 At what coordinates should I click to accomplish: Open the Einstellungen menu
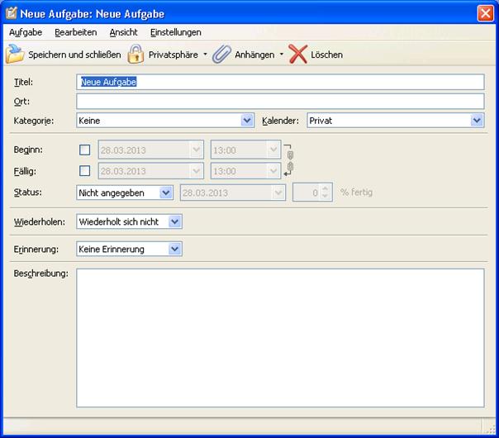(x=176, y=32)
